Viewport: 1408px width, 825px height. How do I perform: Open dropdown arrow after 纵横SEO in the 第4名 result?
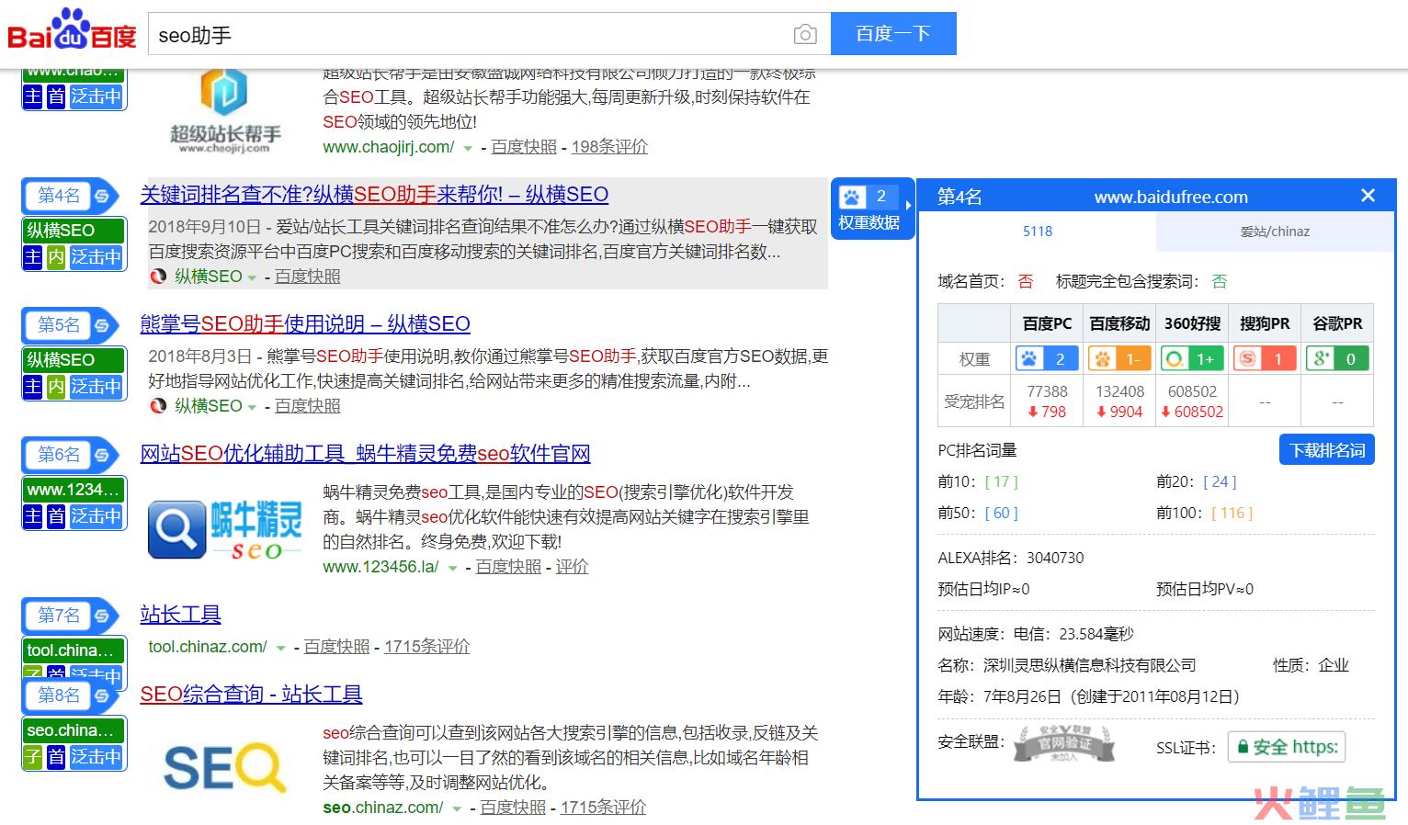[x=252, y=277]
